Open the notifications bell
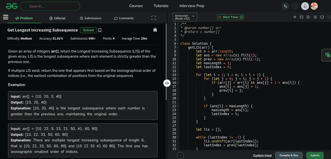The height and width of the screenshot is (159, 331). 305,6
